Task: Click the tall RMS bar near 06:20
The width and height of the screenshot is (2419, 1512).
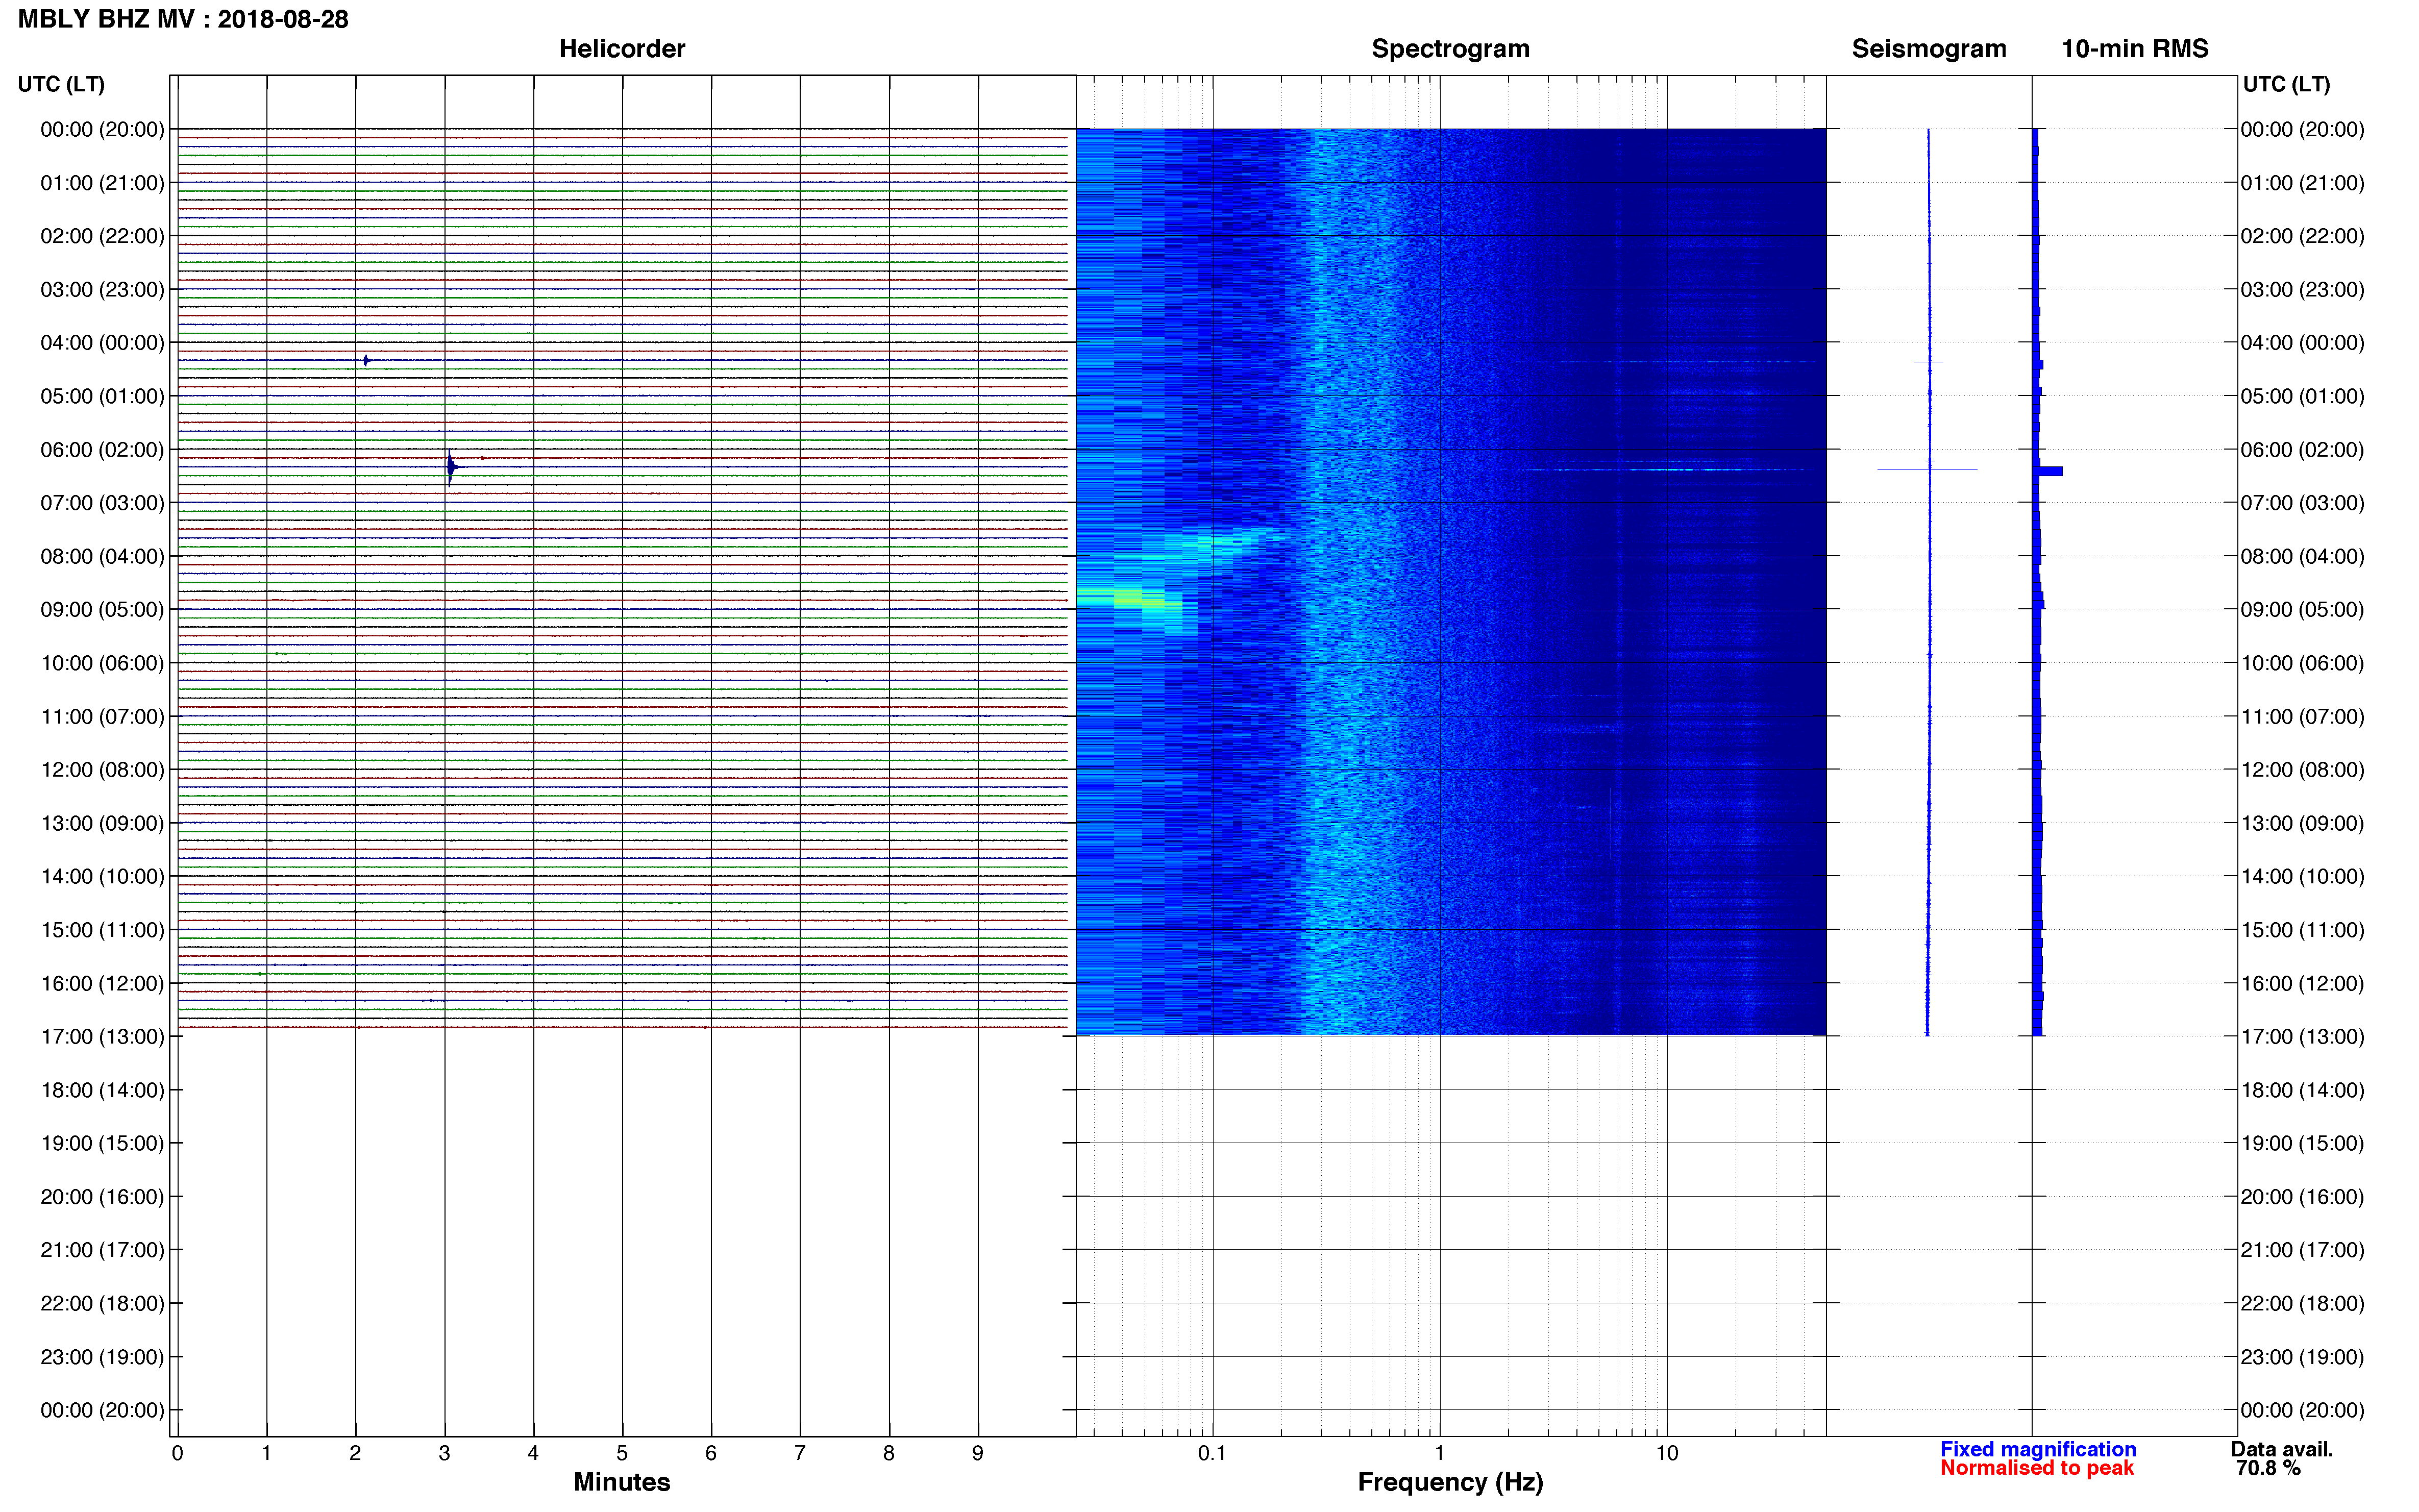Action: [2049, 471]
